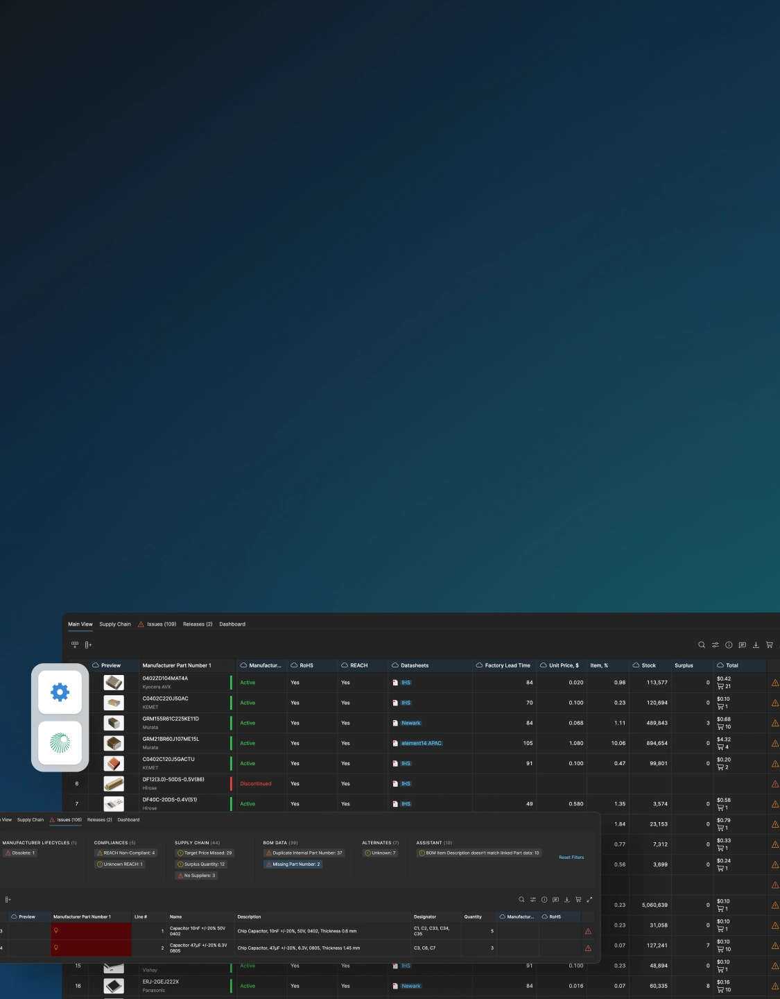This screenshot has height=999, width=780.
Task: Click the green spiral logo button
Action: (x=60, y=742)
